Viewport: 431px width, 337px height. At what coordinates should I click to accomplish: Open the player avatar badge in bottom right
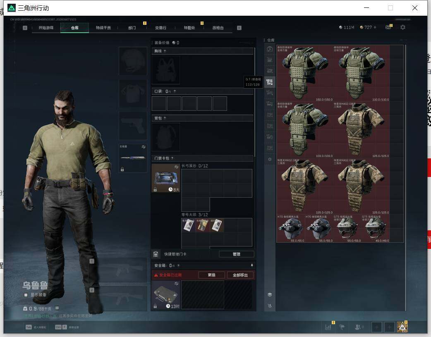point(402,327)
